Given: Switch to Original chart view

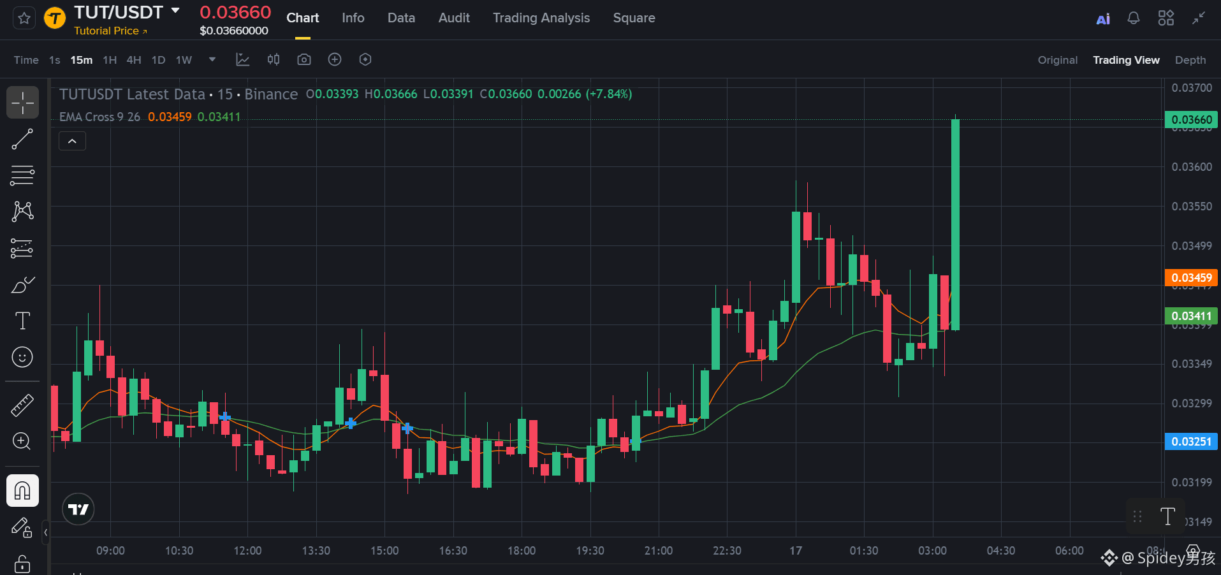Looking at the screenshot, I should click(x=1058, y=60).
